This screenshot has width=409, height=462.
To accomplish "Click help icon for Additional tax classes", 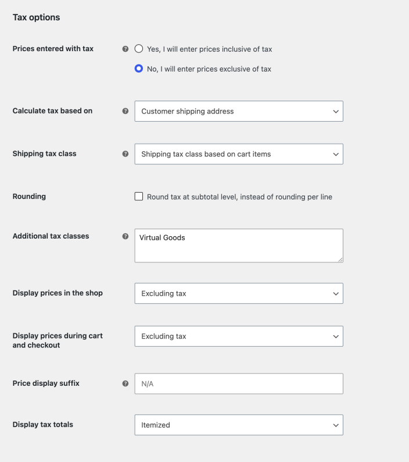I will click(125, 236).
